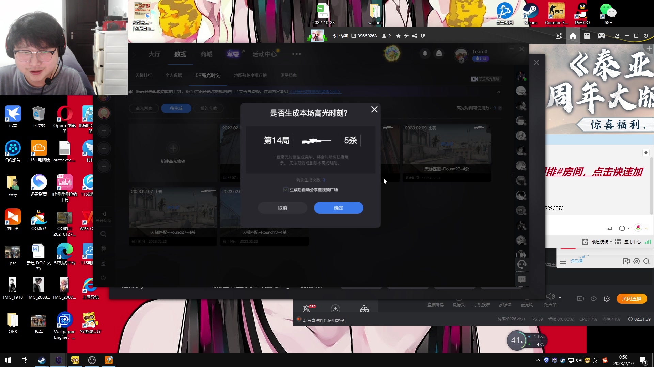Click the 商城 tab in top navigation
654x367 pixels.
click(x=206, y=54)
